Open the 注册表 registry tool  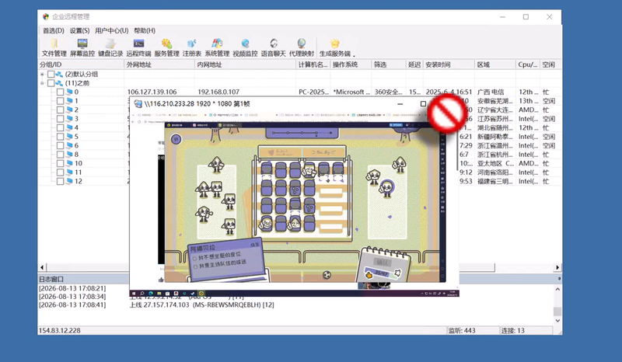pyautogui.click(x=191, y=47)
